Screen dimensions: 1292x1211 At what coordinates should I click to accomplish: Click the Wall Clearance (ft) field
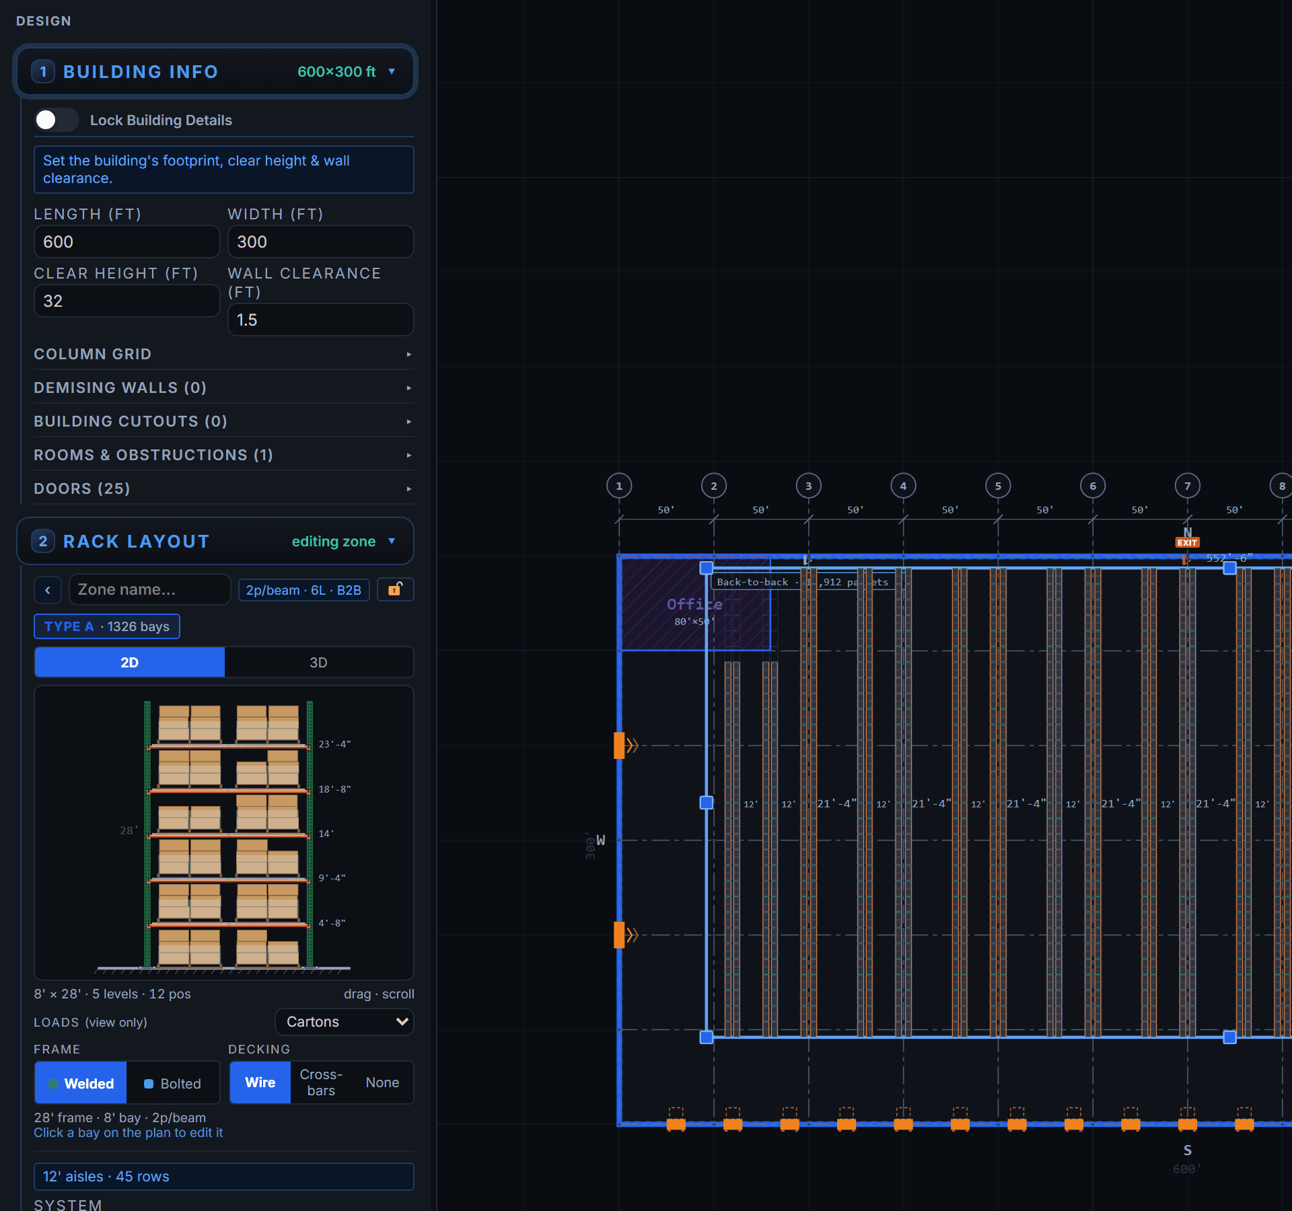[320, 320]
